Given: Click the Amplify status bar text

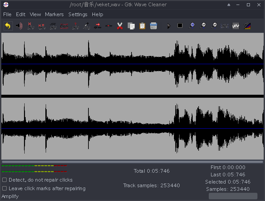Looking at the screenshot, I should 10,196.
